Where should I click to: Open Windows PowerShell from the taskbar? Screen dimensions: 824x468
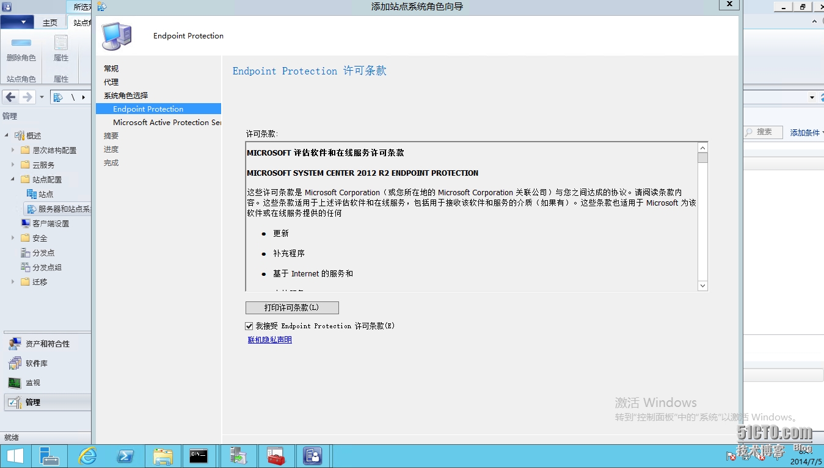click(x=125, y=456)
